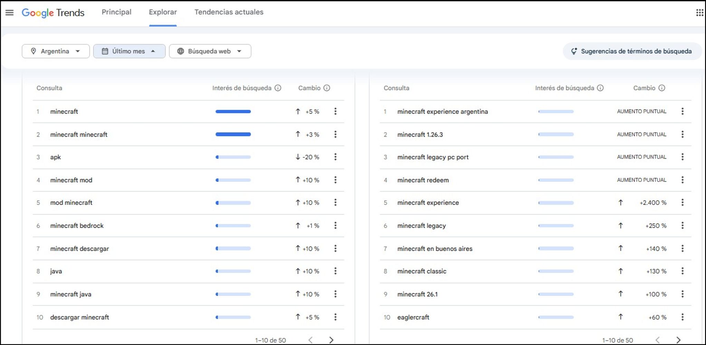
Task: Go to previous page of right list
Action: (658, 340)
